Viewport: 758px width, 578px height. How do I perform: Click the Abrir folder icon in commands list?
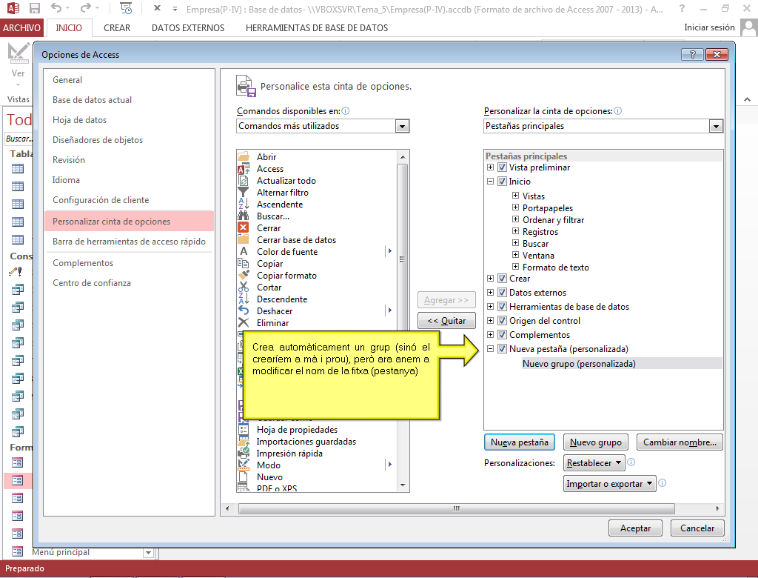[243, 156]
